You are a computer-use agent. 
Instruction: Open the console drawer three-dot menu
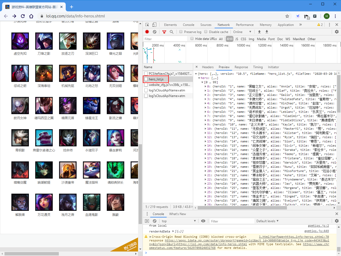(x=147, y=214)
